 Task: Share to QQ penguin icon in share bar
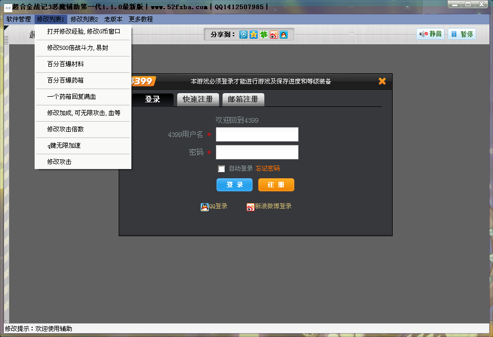coord(284,35)
